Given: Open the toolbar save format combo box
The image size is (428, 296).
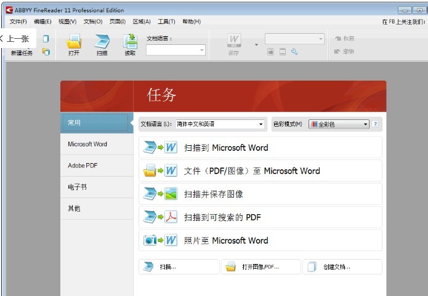Looking at the screenshot, I should (294, 39).
